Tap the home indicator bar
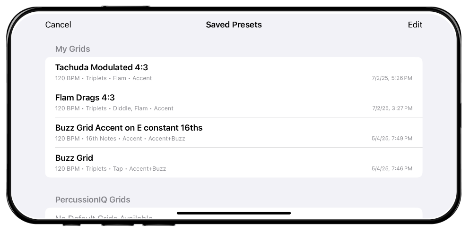470x232 pixels. coord(234,213)
